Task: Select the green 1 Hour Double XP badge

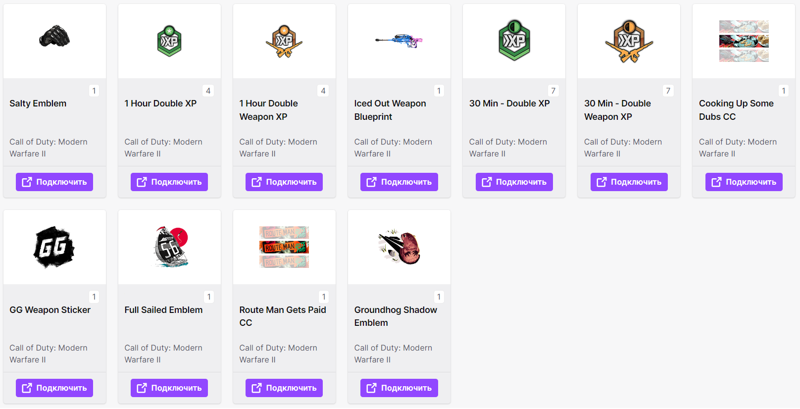Action: [x=169, y=41]
